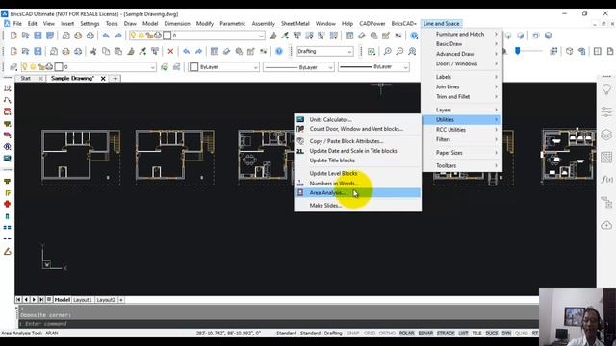Viewport: 616px width, 346px height.
Task: Add a new layout with plus button
Action: 121,300
